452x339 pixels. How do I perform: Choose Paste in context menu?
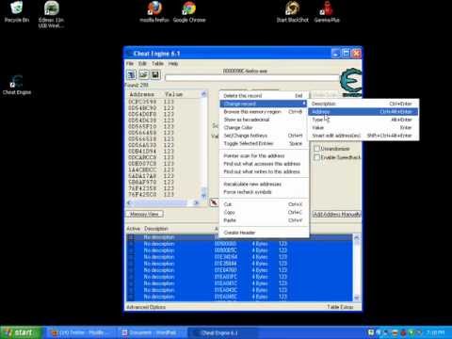click(263, 220)
